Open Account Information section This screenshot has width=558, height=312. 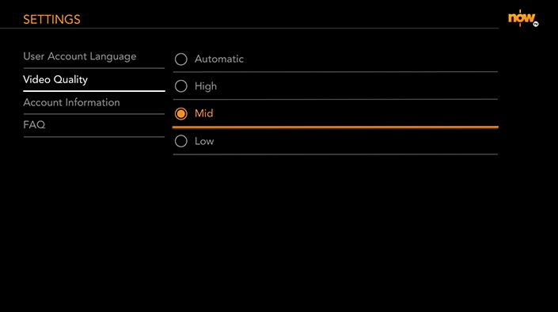click(x=71, y=103)
